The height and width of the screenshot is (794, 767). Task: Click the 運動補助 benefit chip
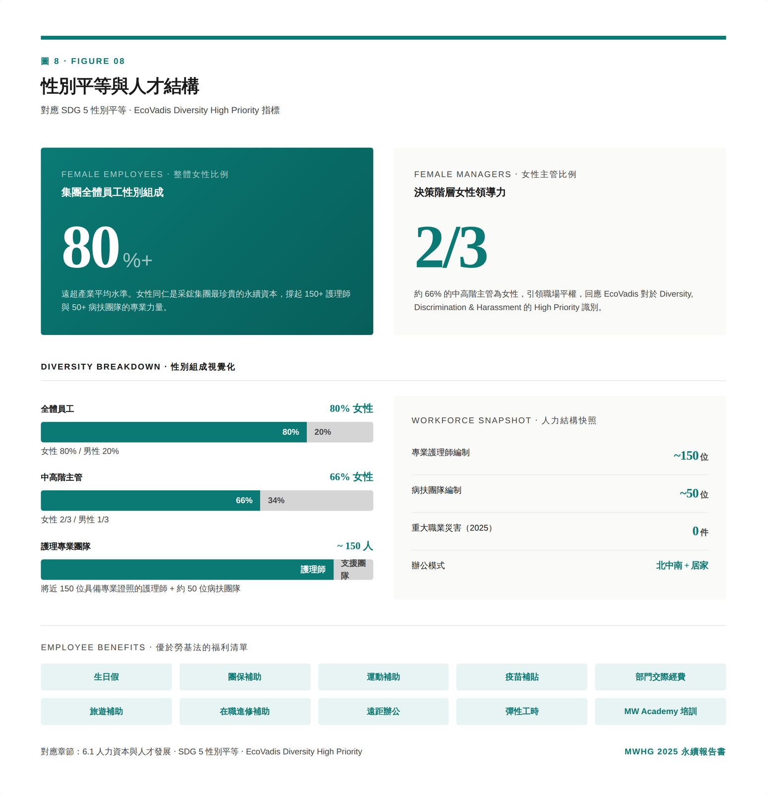[x=383, y=677]
